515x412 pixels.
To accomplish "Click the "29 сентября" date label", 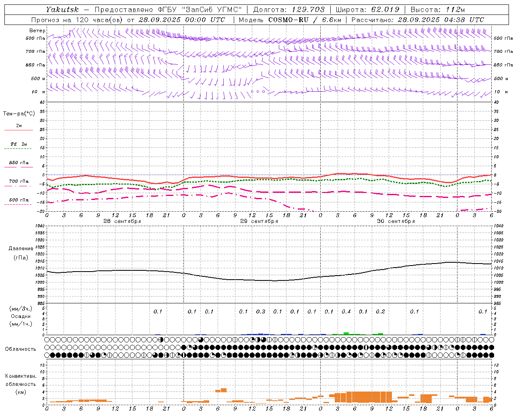I will [259, 221].
